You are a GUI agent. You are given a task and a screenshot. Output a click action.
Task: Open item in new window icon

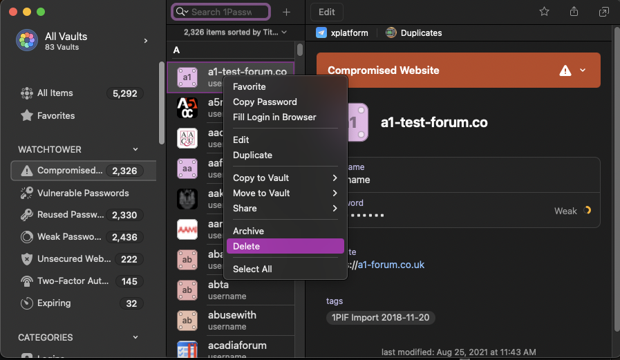603,12
